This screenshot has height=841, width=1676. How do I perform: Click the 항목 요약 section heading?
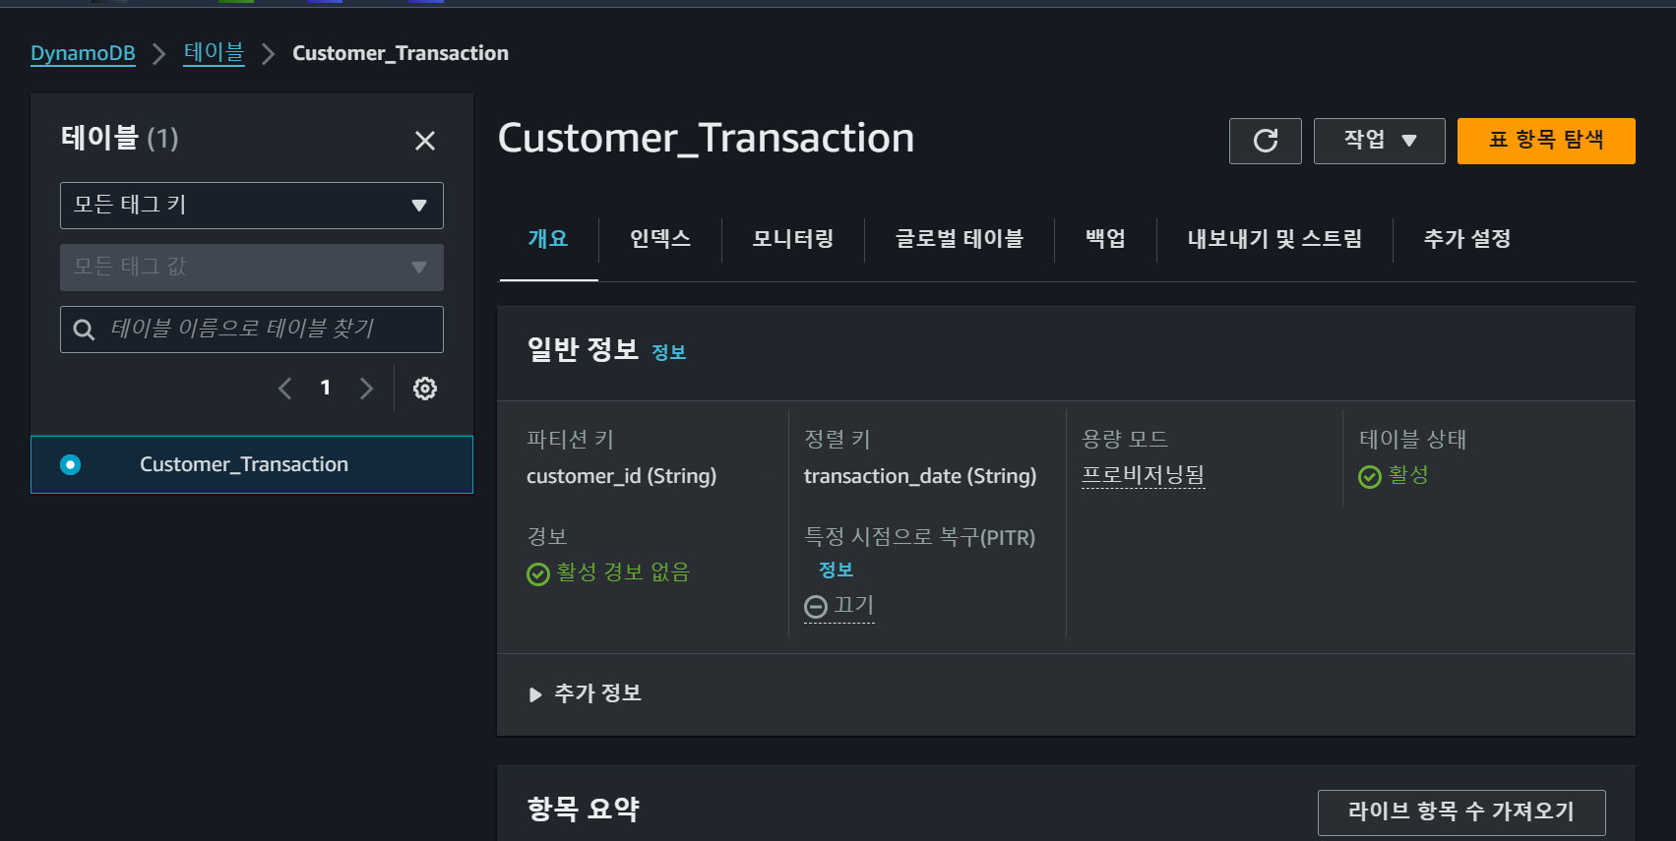click(584, 810)
